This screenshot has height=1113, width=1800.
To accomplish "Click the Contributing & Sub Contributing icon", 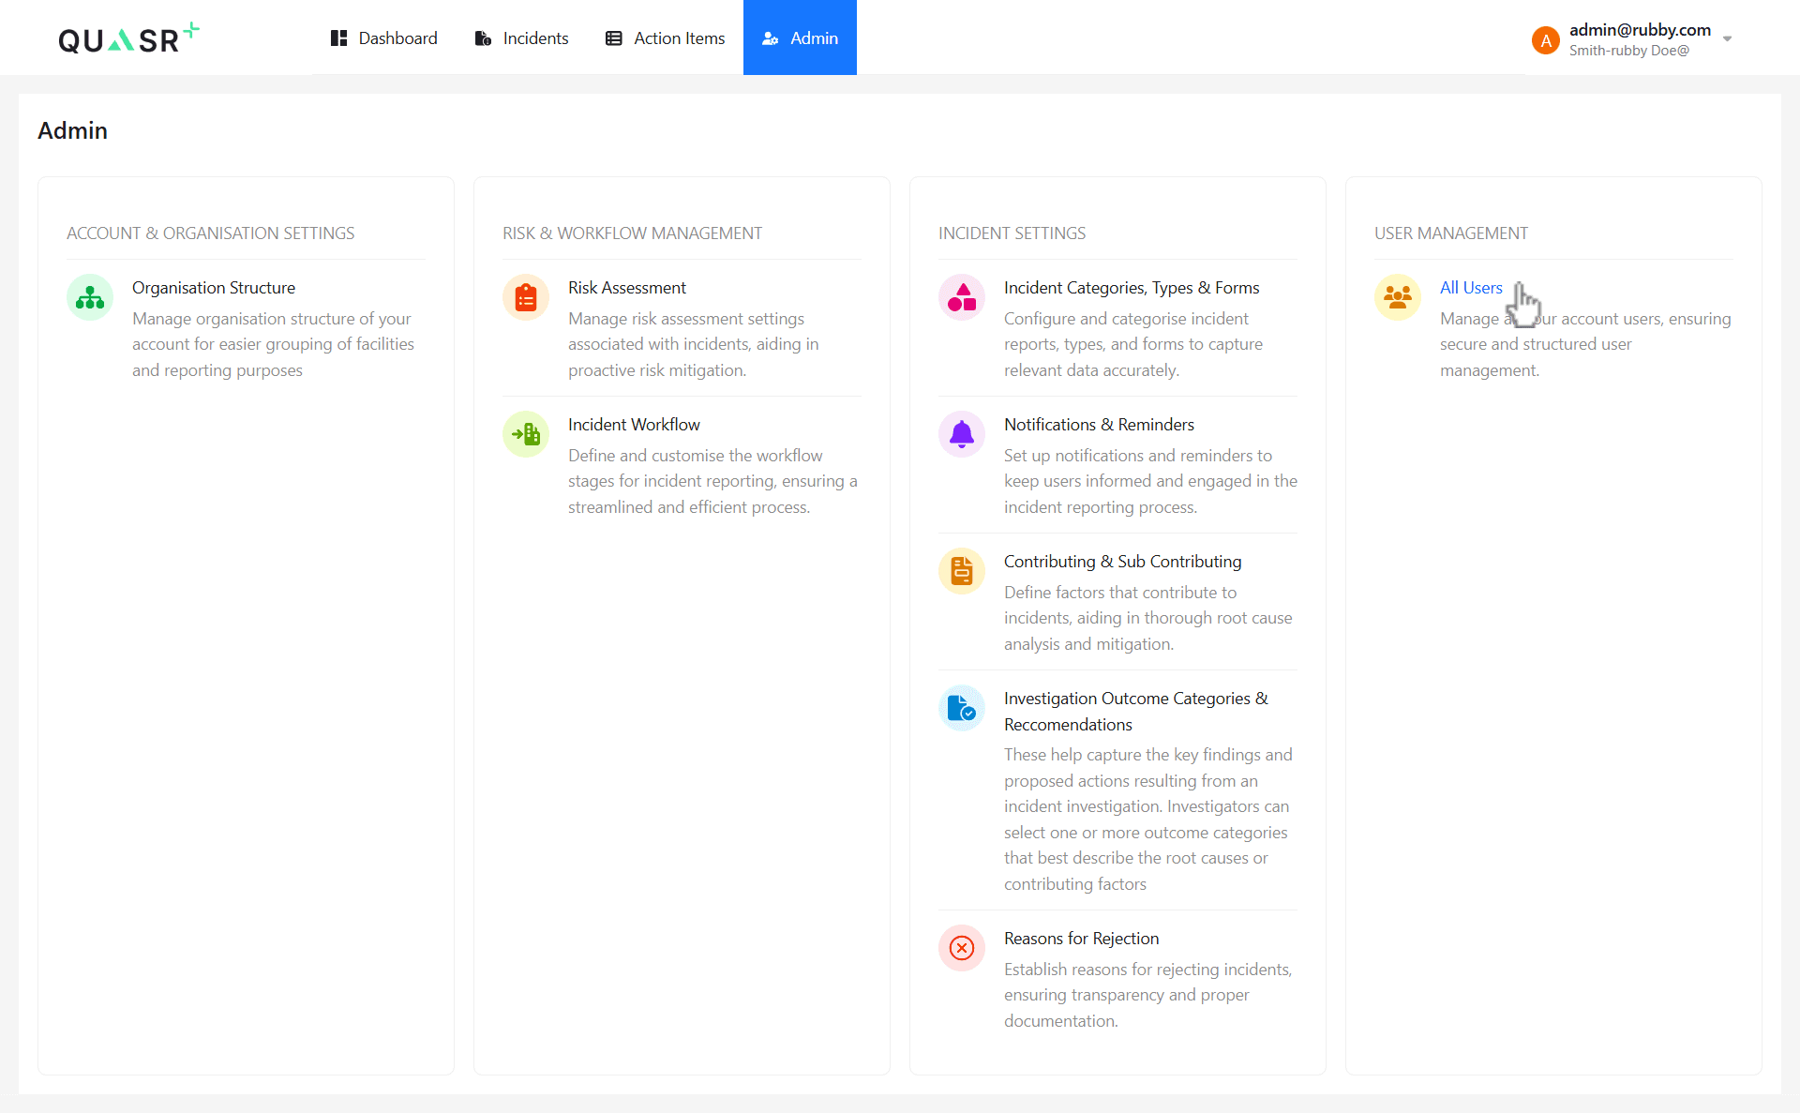I will coord(961,570).
